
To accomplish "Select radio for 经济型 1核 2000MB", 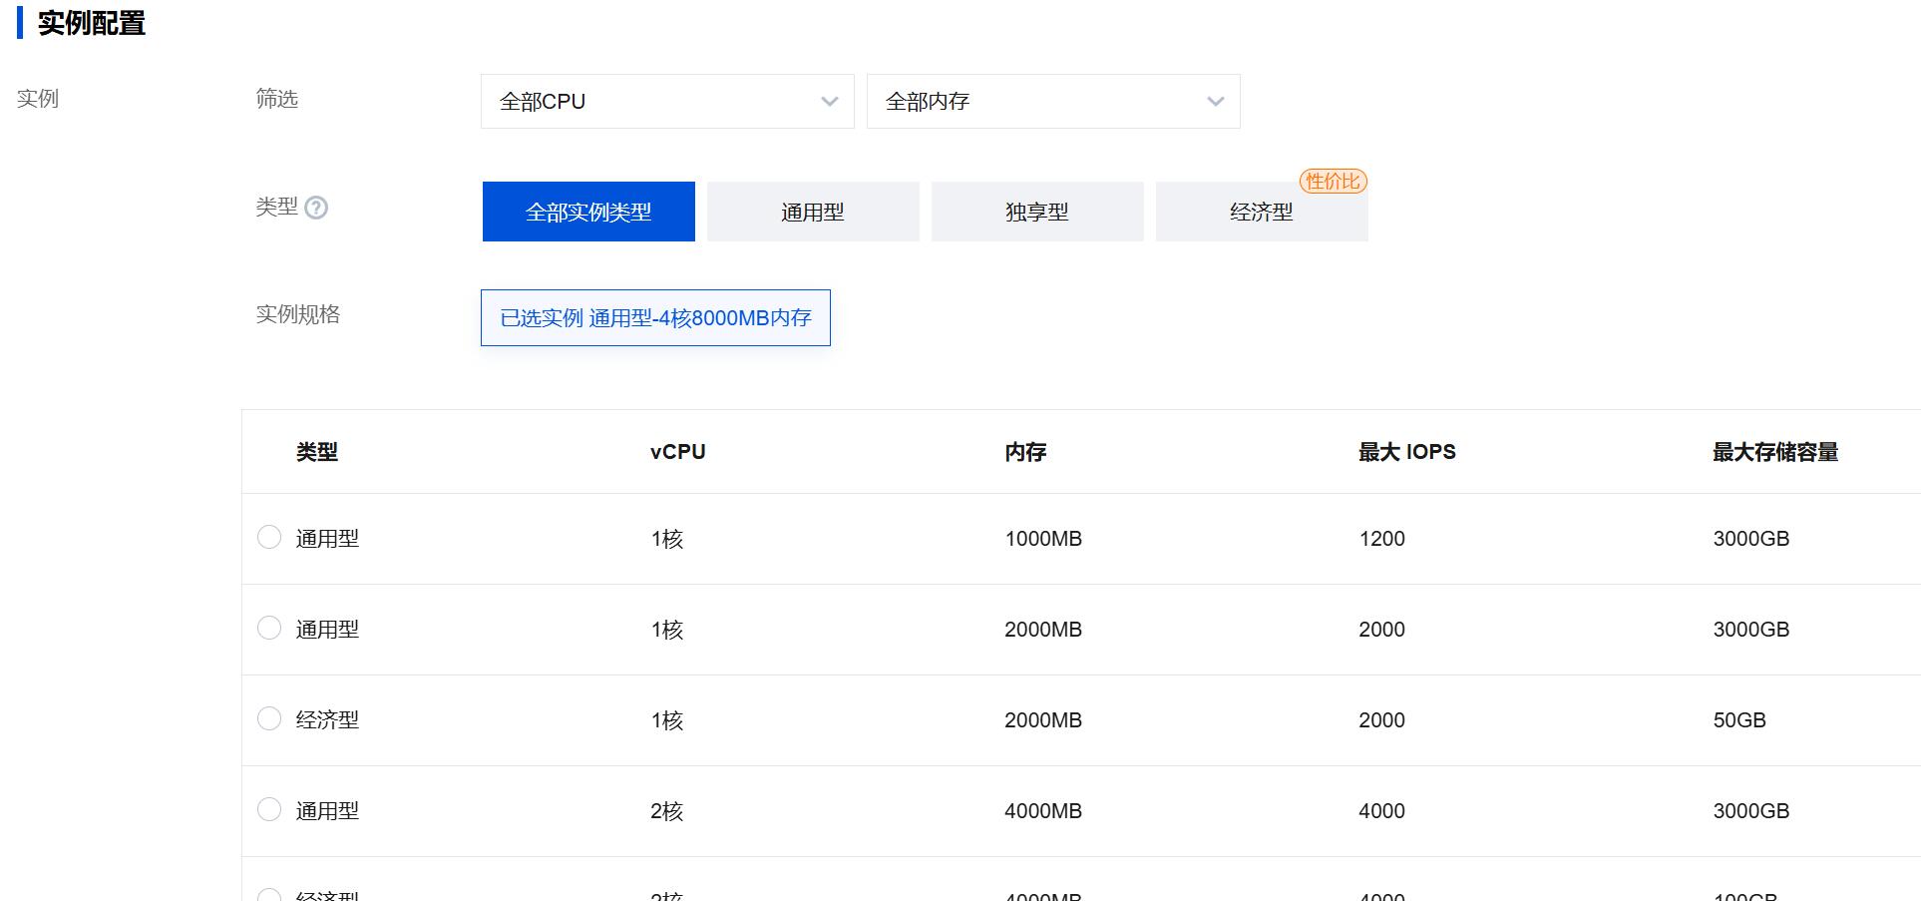I will click(269, 718).
